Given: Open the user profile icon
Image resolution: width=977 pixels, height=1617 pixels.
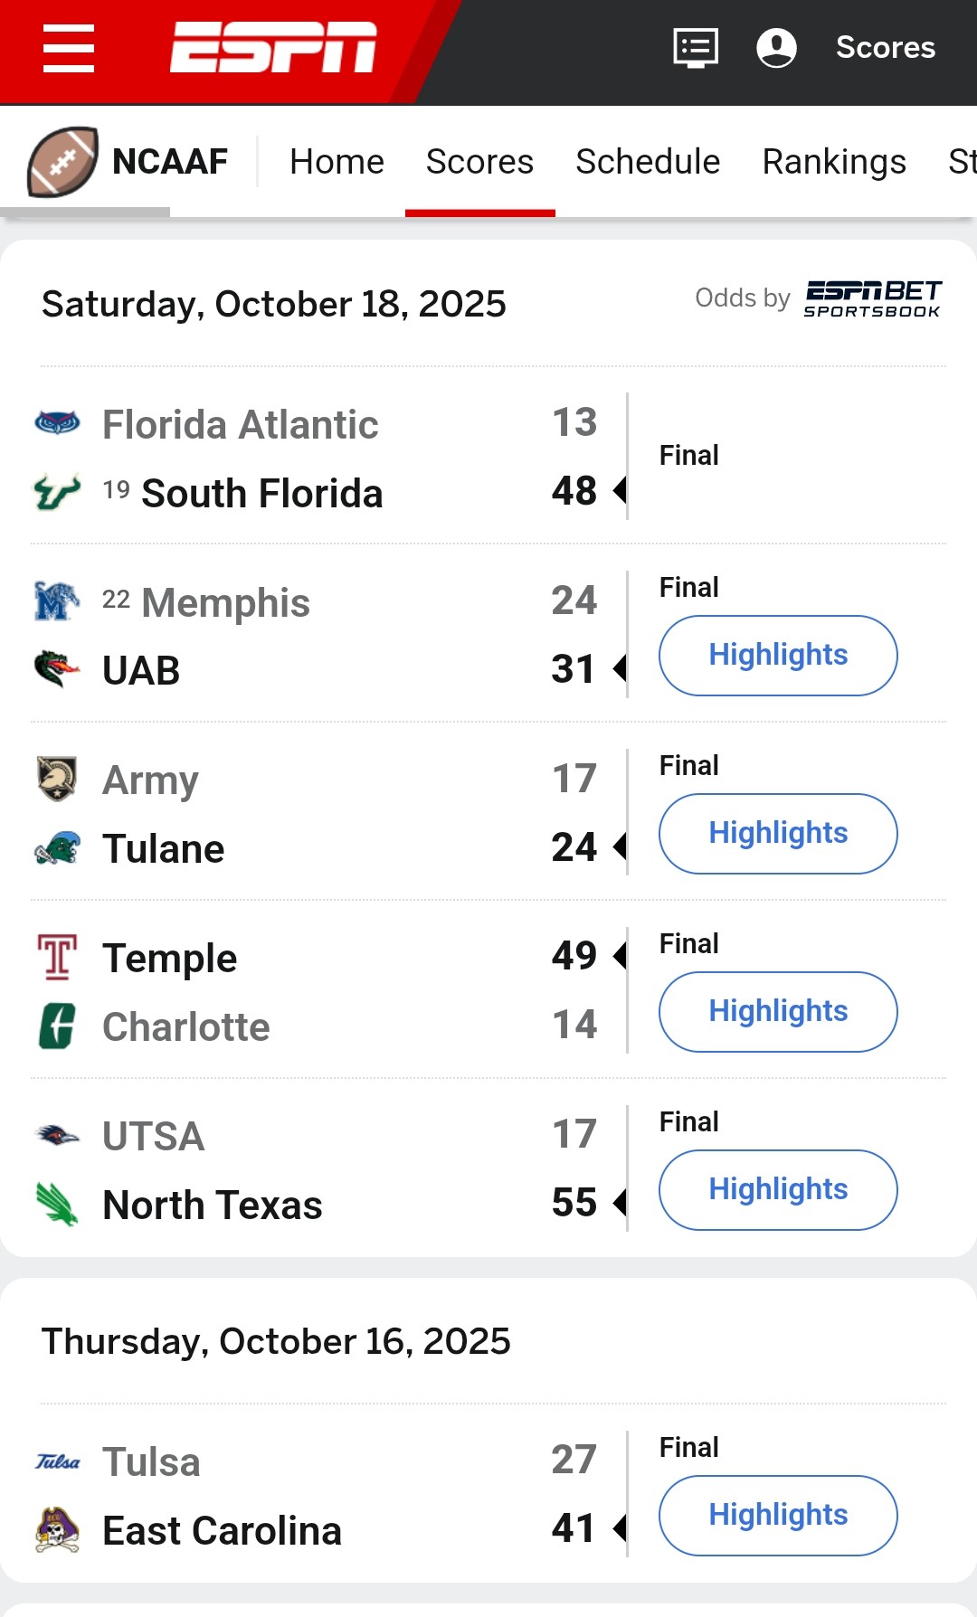Looking at the screenshot, I should click(x=776, y=47).
